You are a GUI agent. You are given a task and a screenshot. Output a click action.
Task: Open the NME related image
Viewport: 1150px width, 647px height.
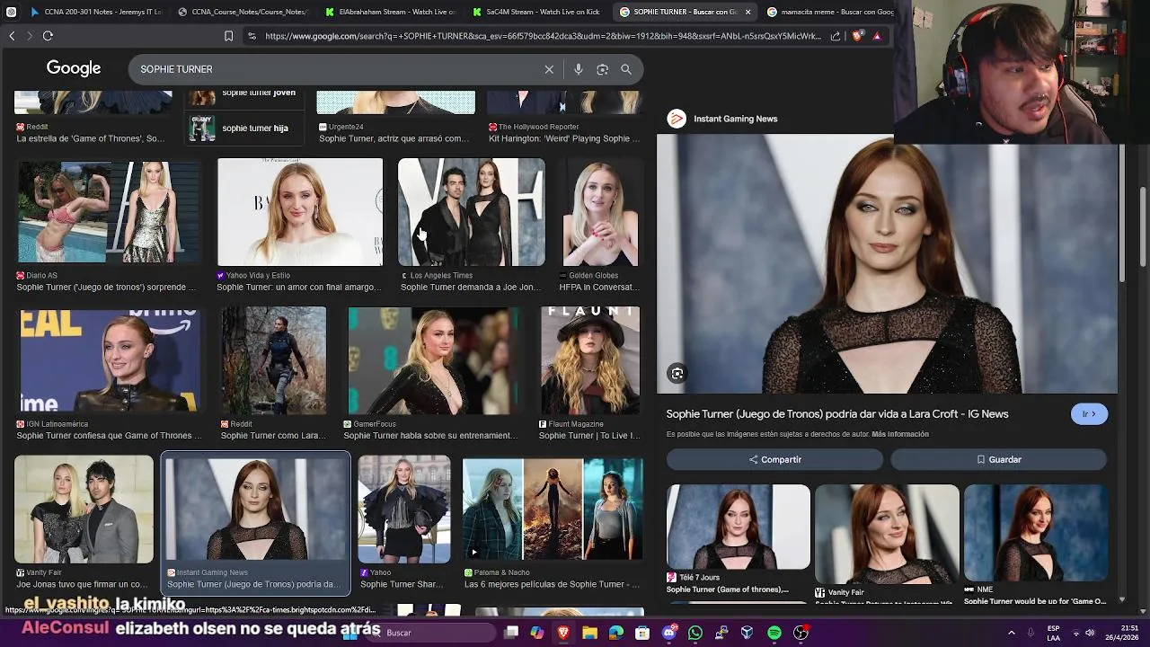point(1035,534)
